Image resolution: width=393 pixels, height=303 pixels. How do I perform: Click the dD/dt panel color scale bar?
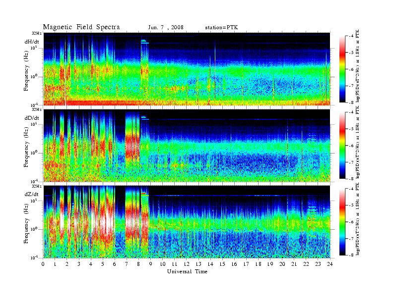click(342, 146)
